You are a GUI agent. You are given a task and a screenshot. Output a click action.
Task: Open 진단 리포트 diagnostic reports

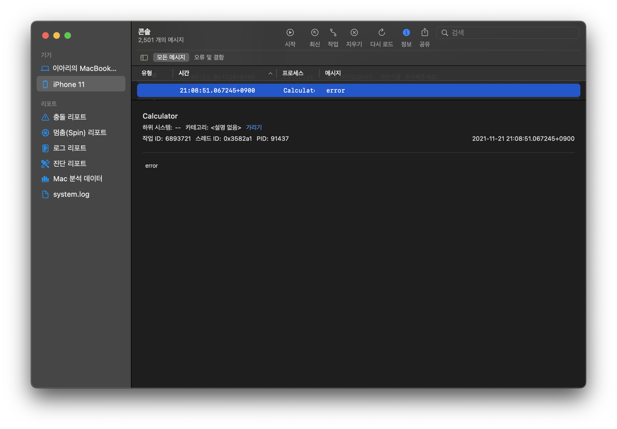point(70,164)
